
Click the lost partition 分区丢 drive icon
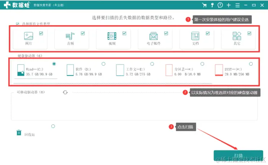coord(169,70)
